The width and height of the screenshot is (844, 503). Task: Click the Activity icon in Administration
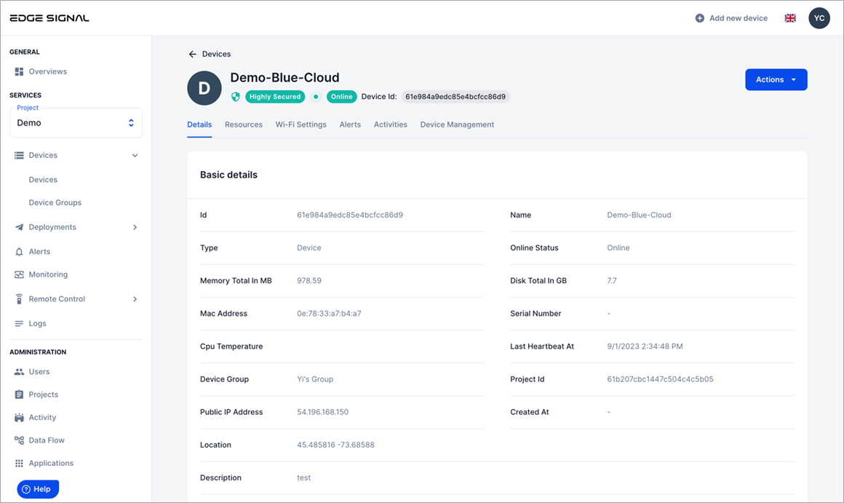click(20, 417)
